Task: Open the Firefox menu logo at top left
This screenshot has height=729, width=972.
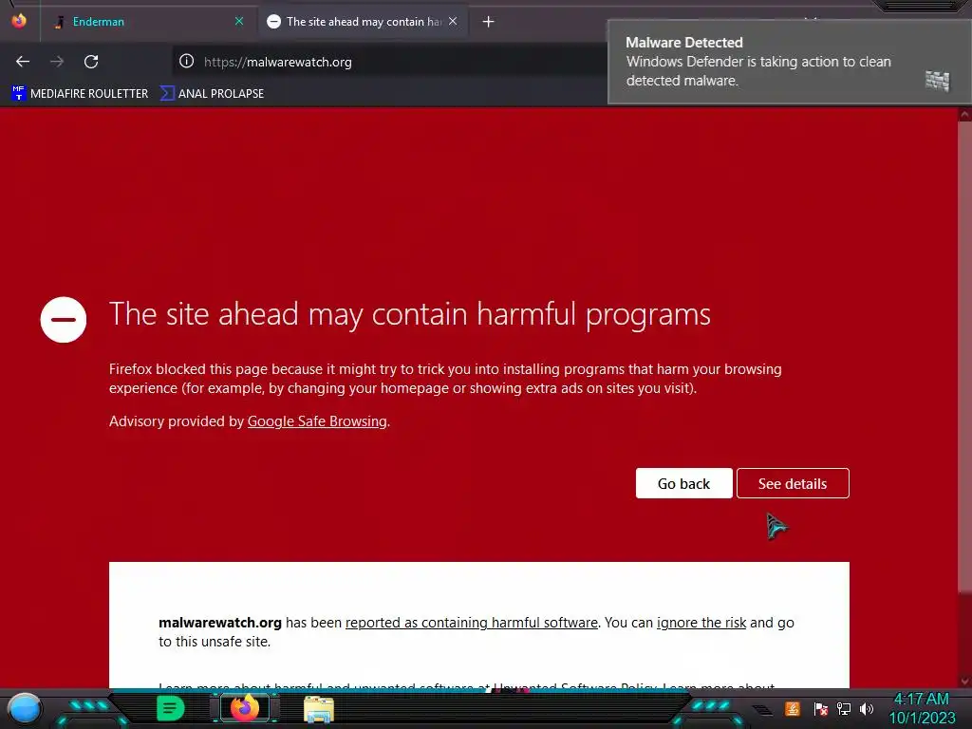Action: pyautogui.click(x=19, y=21)
